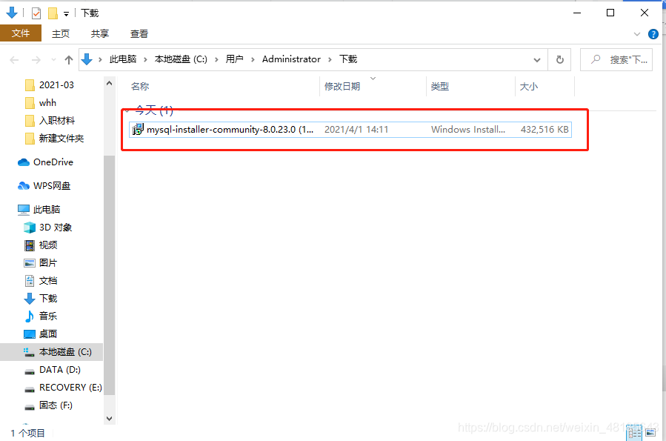Click the New Folder icon in quick access toolbar

click(53, 13)
